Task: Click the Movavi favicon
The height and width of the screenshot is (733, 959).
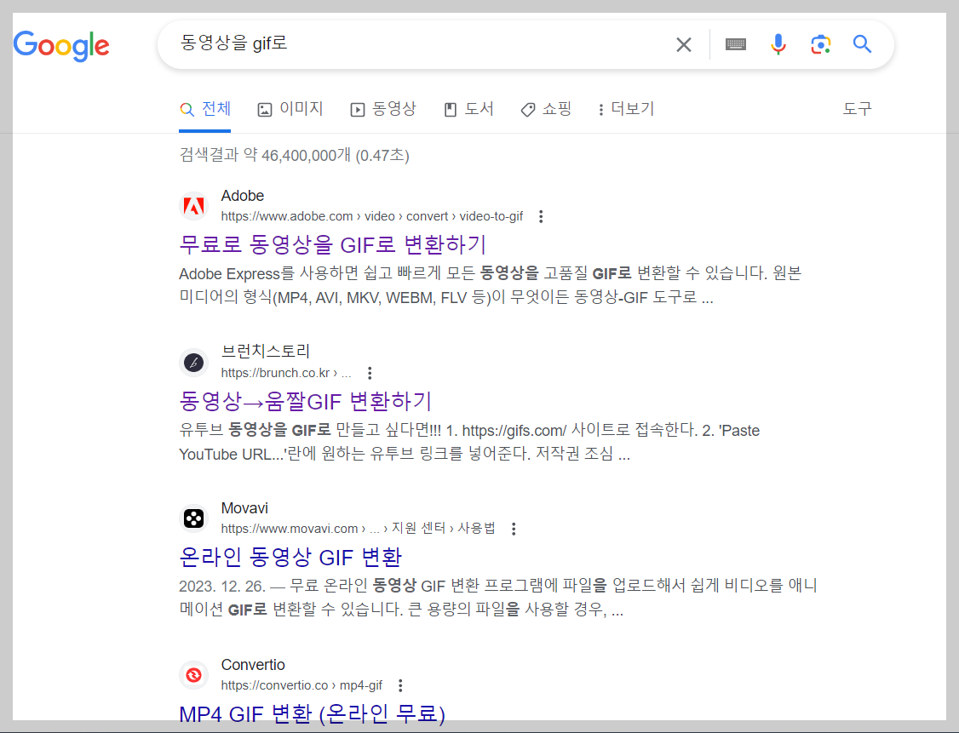Action: click(194, 519)
